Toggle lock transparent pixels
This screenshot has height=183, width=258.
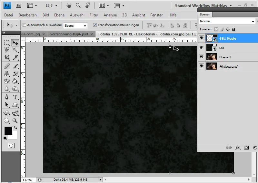(x=216, y=29)
